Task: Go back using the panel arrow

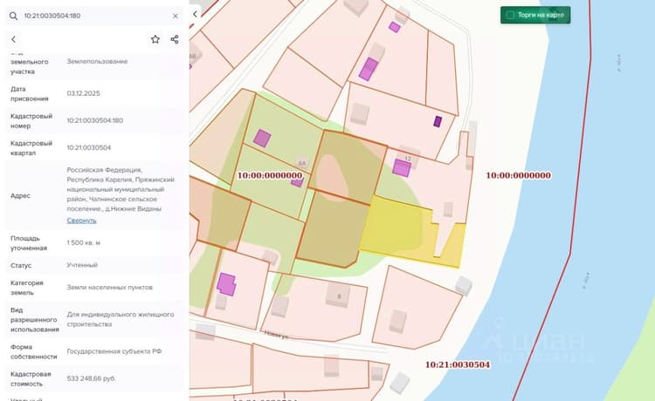Action: [14, 39]
